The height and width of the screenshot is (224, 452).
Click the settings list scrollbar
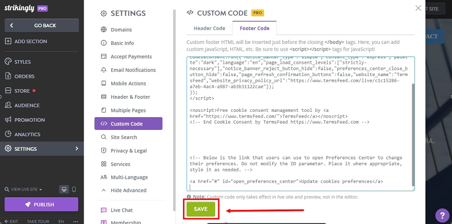pos(174,111)
